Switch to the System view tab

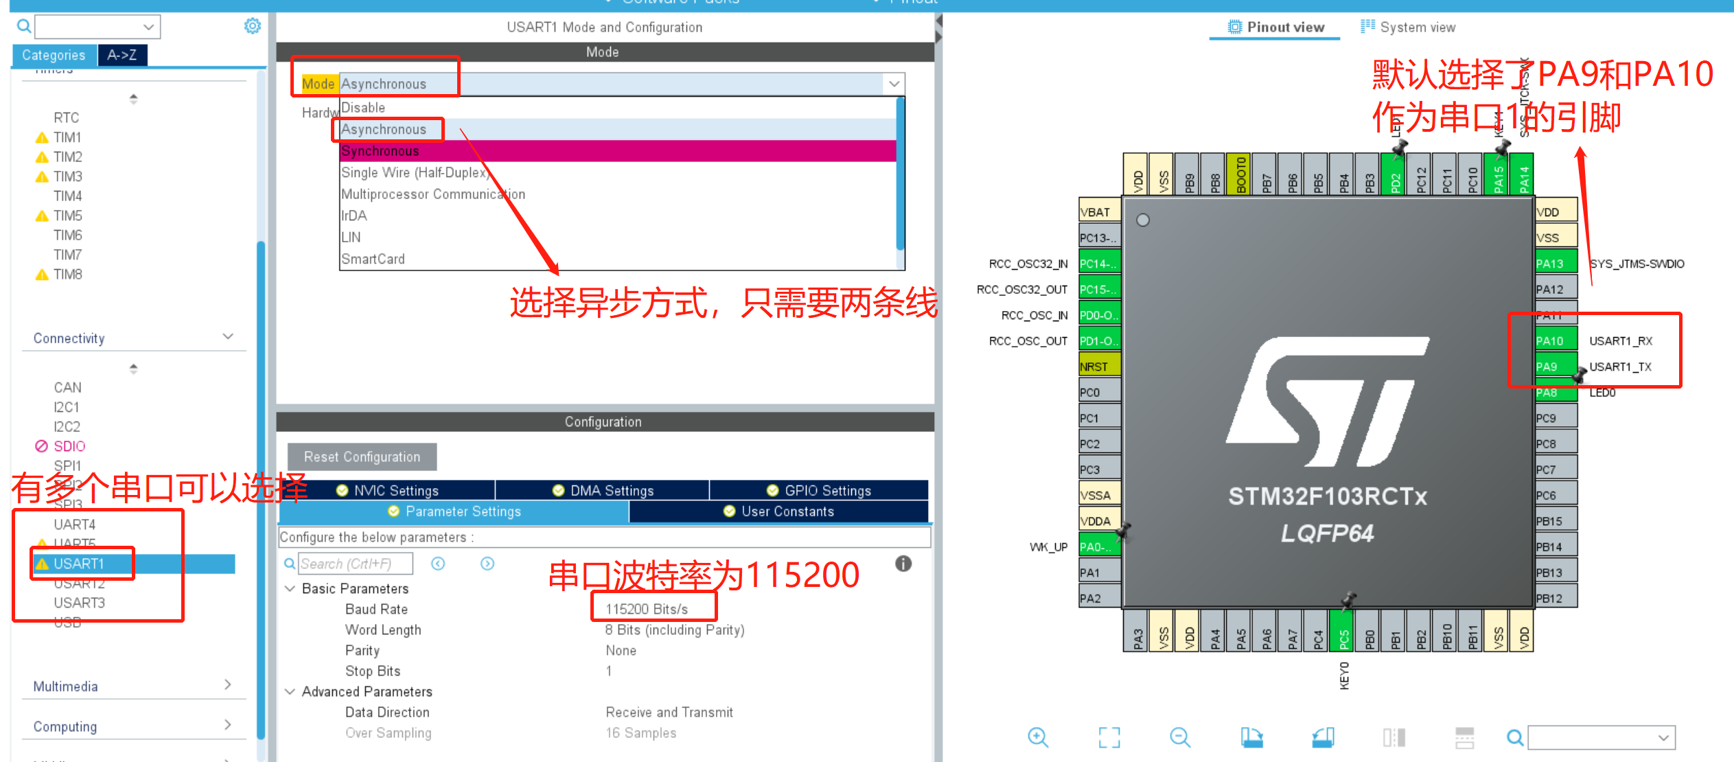pos(1408,27)
